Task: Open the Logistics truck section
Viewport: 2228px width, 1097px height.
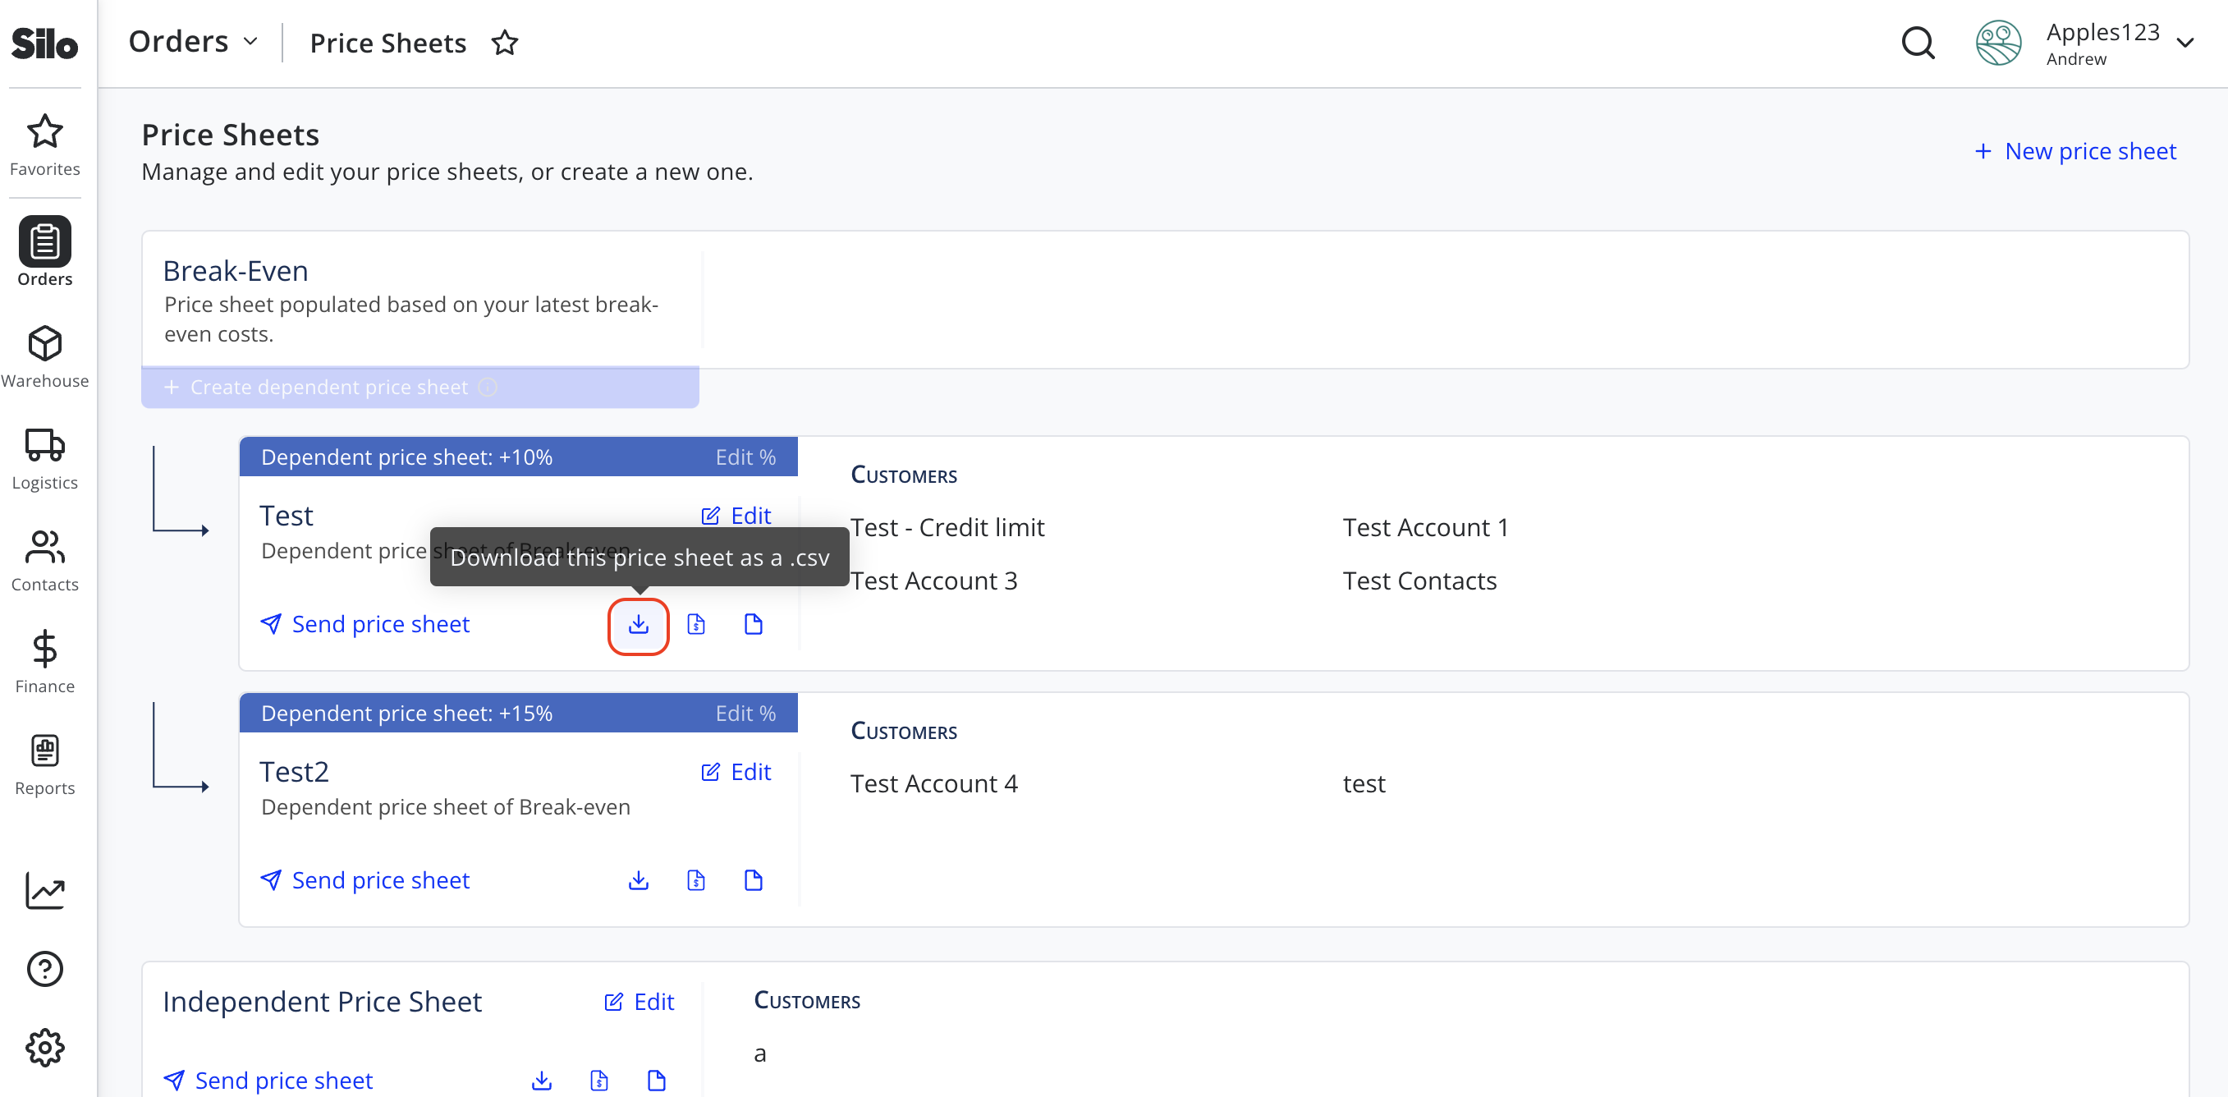Action: pyautogui.click(x=44, y=459)
